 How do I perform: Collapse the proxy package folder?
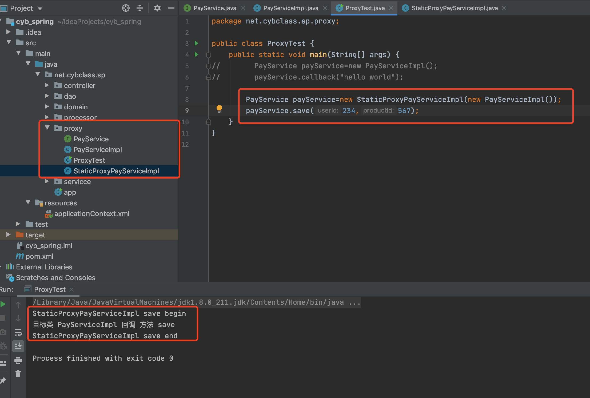click(x=47, y=128)
